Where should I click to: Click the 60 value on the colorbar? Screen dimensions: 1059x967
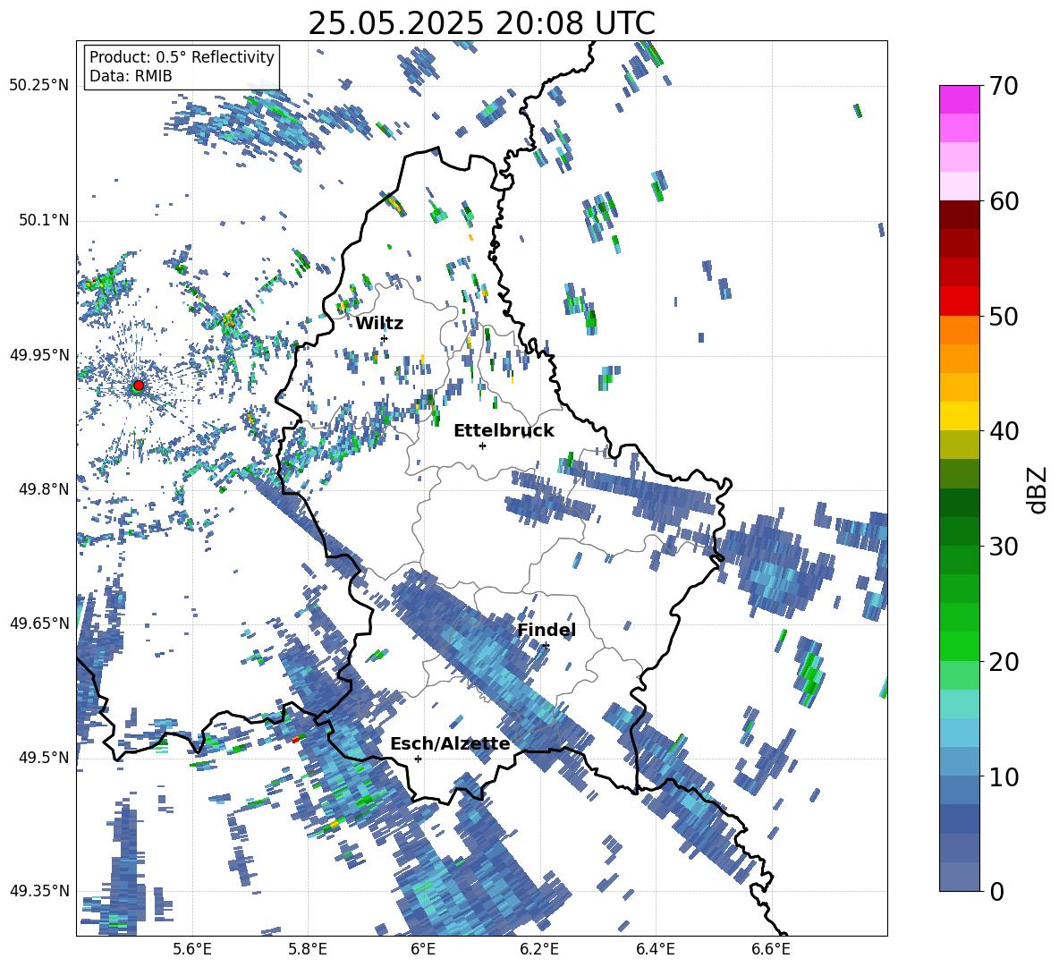click(1003, 201)
